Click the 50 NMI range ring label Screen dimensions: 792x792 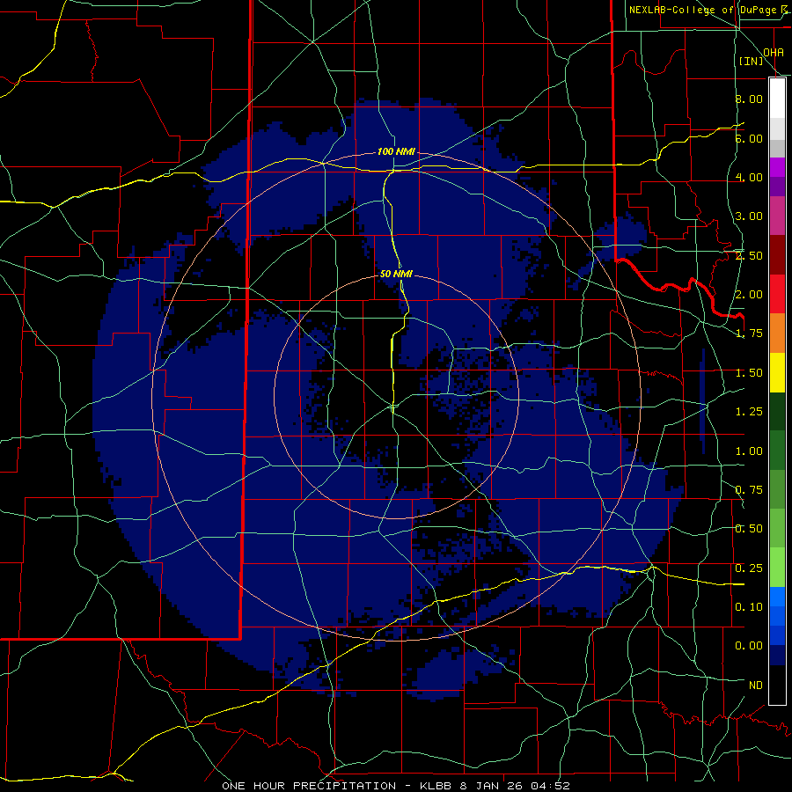[396, 274]
